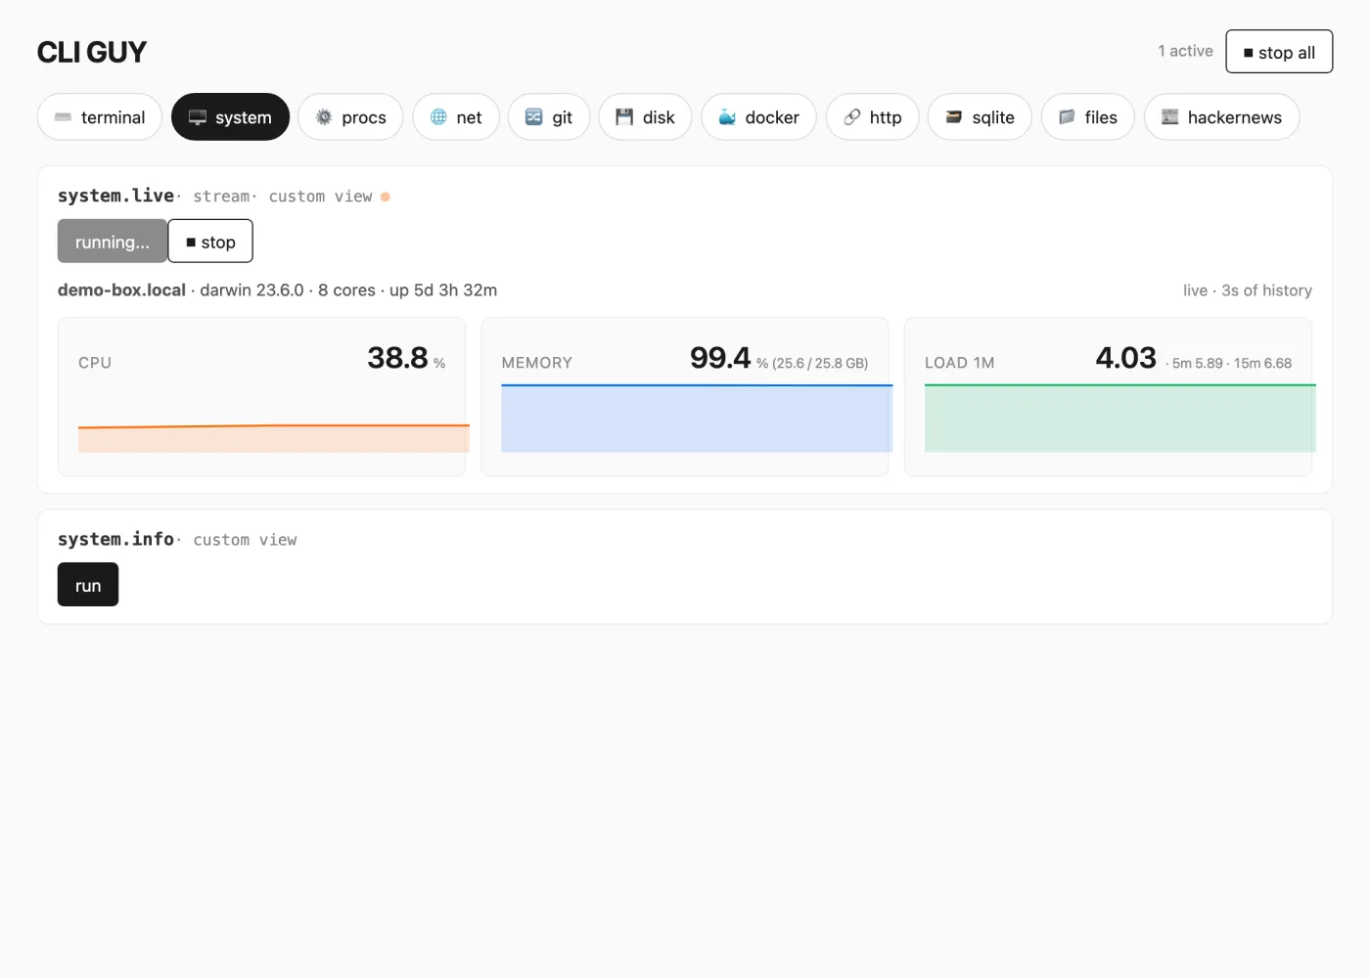Click the git shuffle icon
The width and height of the screenshot is (1370, 978).
click(x=534, y=117)
